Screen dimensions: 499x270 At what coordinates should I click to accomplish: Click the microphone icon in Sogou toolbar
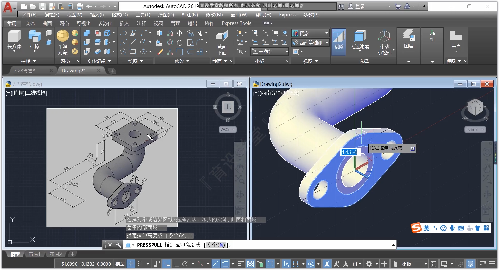click(452, 228)
